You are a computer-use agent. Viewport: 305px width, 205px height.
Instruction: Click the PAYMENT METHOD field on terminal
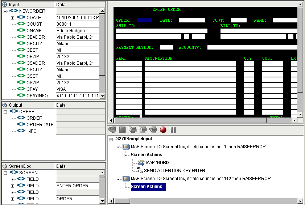(167, 47)
